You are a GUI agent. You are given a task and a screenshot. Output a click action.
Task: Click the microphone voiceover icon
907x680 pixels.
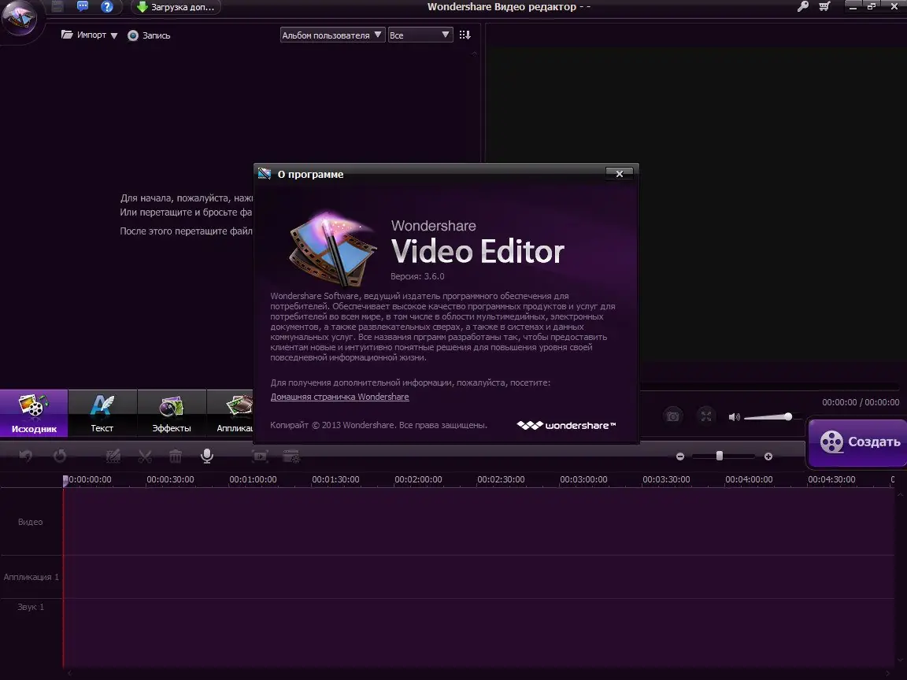point(207,456)
